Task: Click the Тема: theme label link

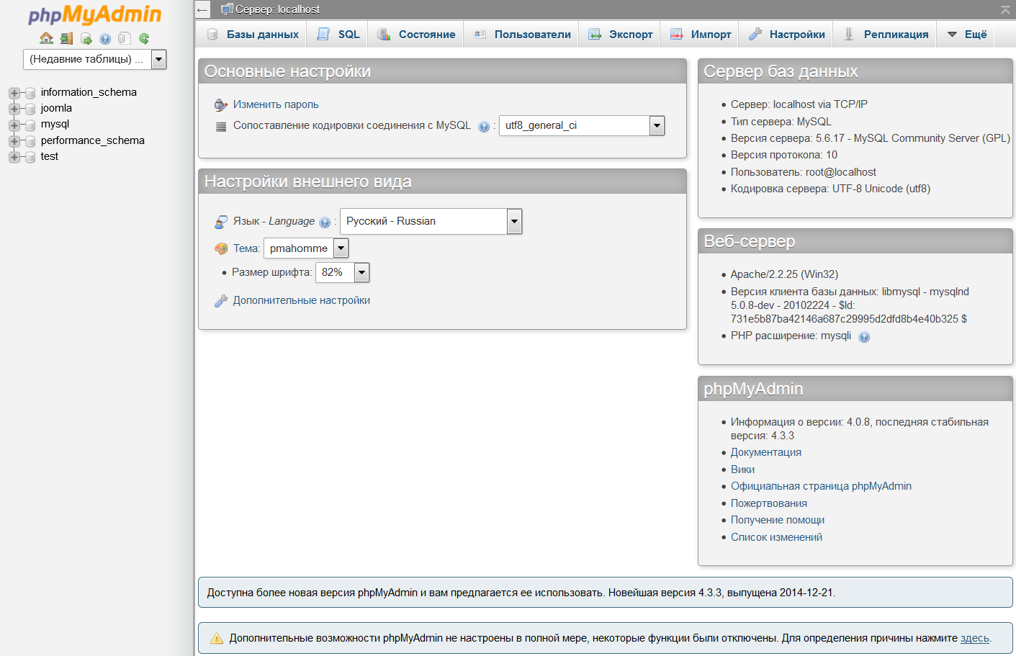Action: 246,248
